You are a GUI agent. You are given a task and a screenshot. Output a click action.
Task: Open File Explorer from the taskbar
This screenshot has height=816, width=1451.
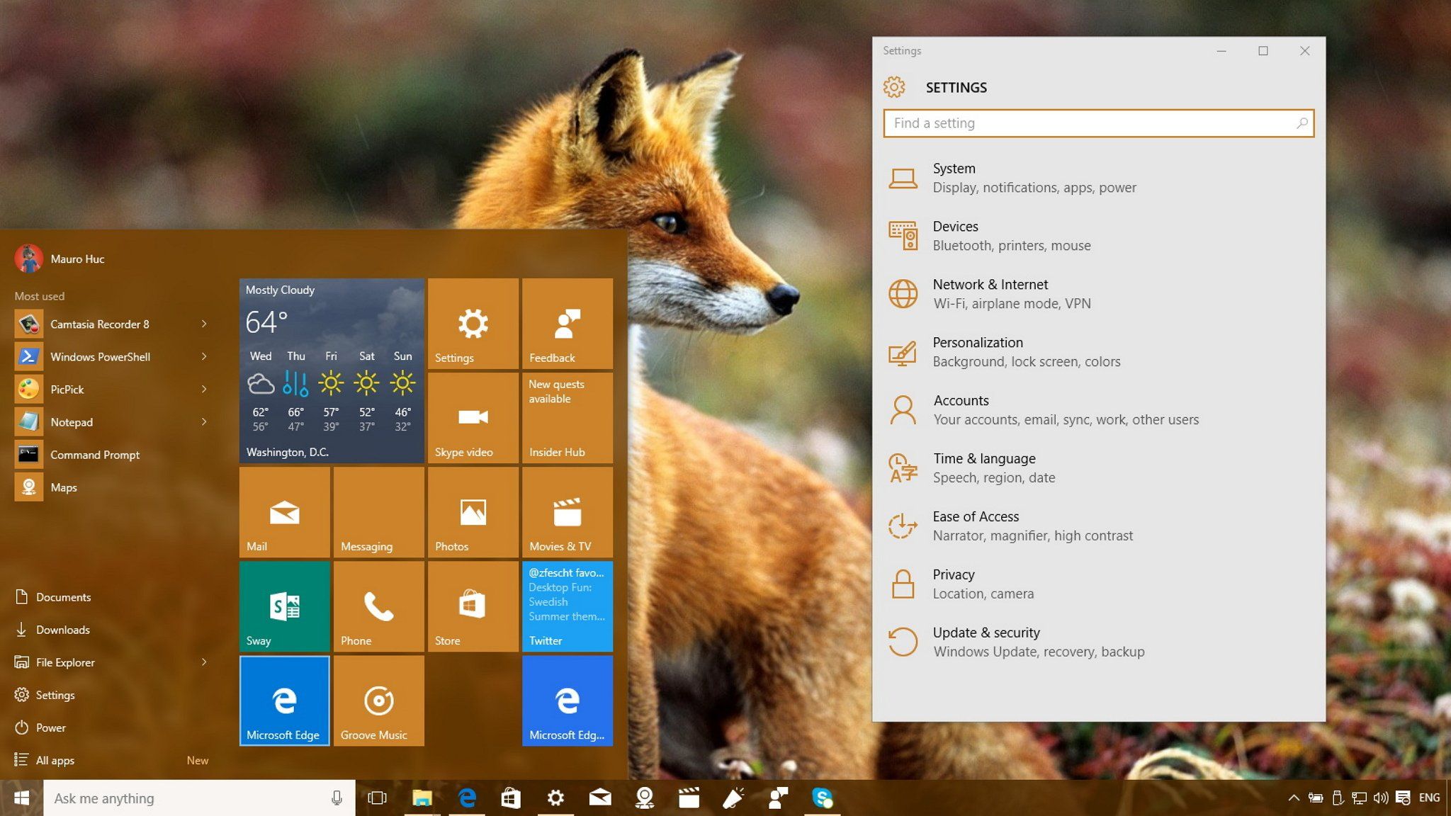(422, 798)
